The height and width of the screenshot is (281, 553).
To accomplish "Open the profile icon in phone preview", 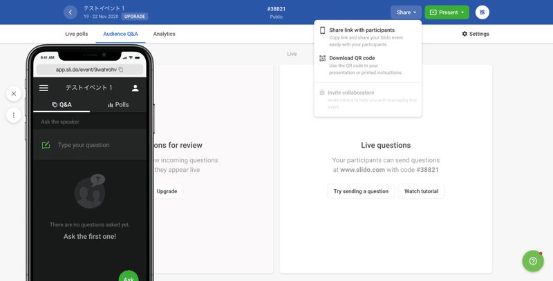I will tap(135, 88).
